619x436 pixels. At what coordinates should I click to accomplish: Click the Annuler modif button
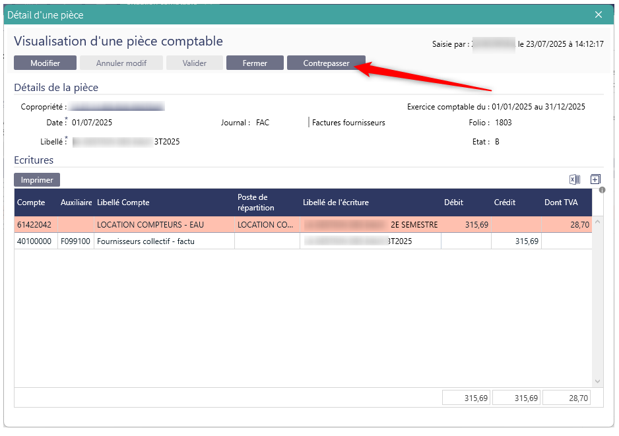coord(121,63)
